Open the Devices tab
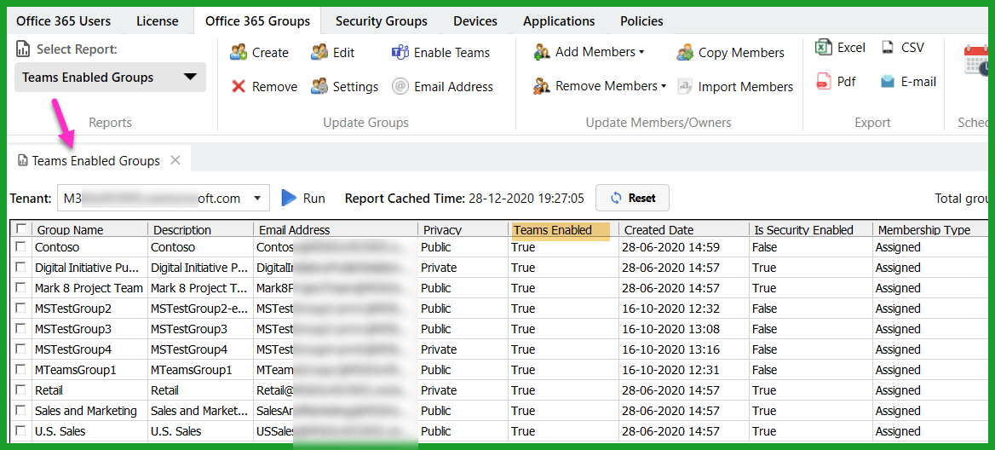The image size is (995, 450). click(475, 21)
